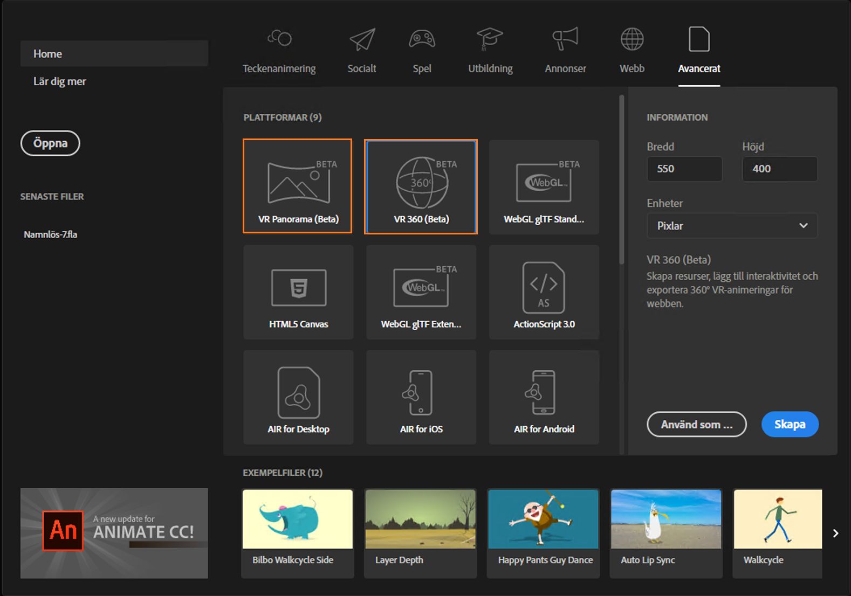Image resolution: width=851 pixels, height=596 pixels.
Task: Open the Layer Depth example file
Action: pos(421,533)
